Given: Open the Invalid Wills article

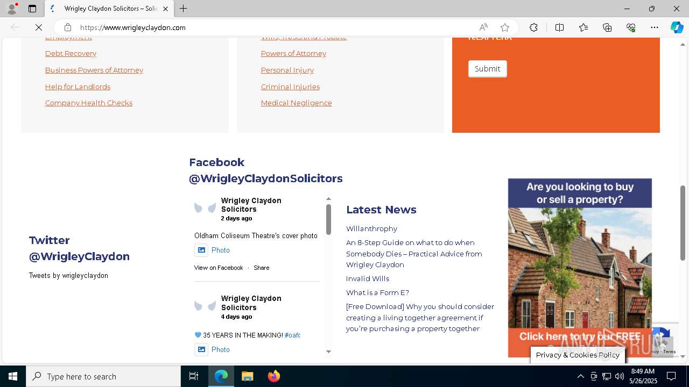Looking at the screenshot, I should point(368,278).
